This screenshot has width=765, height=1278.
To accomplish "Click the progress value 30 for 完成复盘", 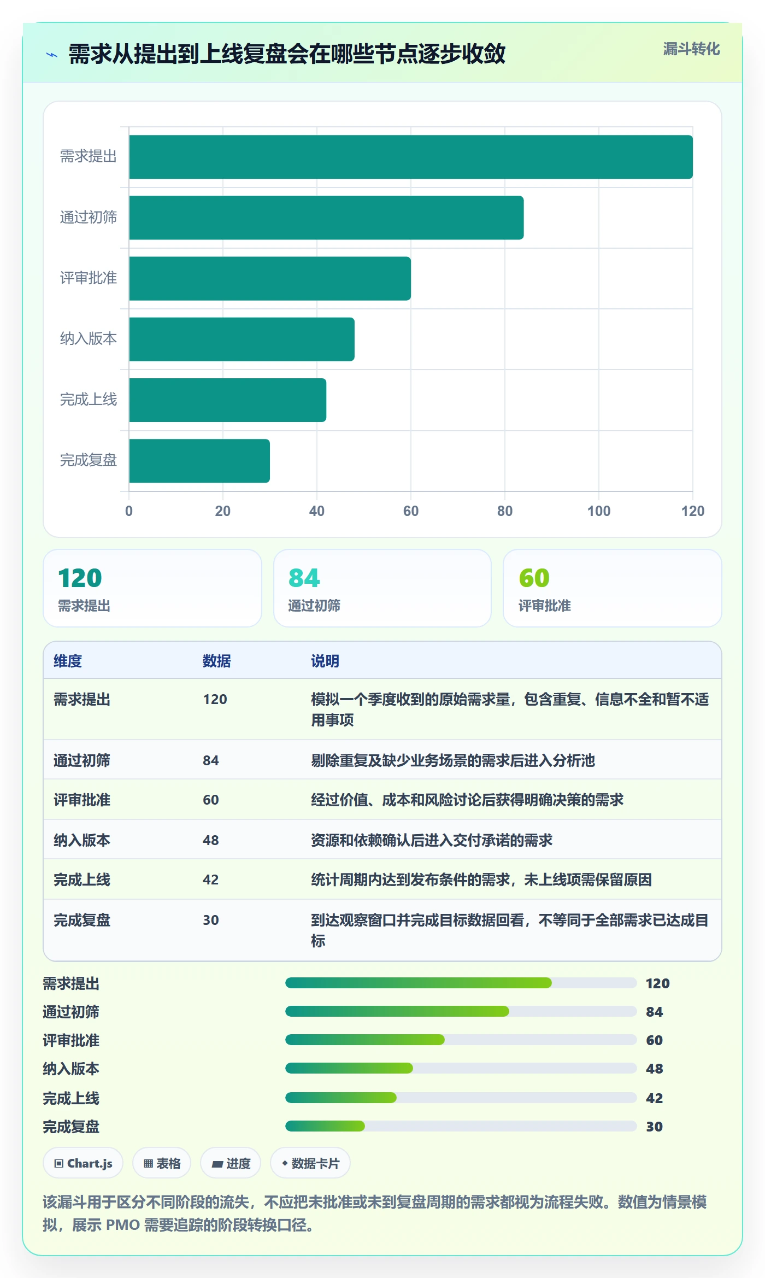I will [x=654, y=1127].
